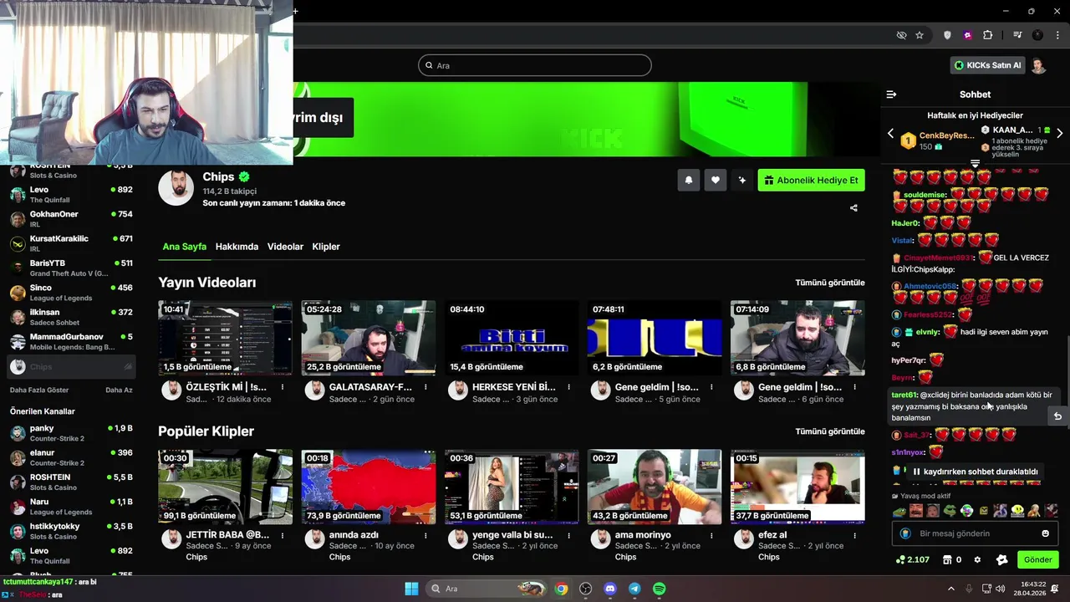This screenshot has height=602, width=1070.
Task: Open browser extensions puzzle icon
Action: click(x=987, y=35)
